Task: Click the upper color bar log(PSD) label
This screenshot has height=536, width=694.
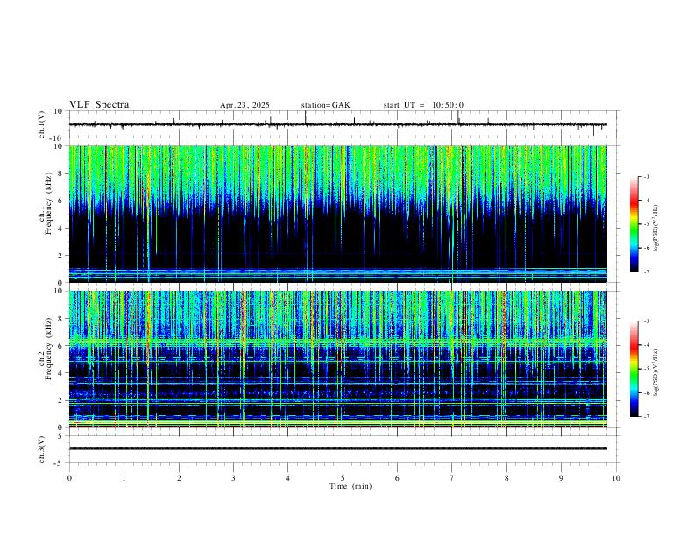Action: 656,229
